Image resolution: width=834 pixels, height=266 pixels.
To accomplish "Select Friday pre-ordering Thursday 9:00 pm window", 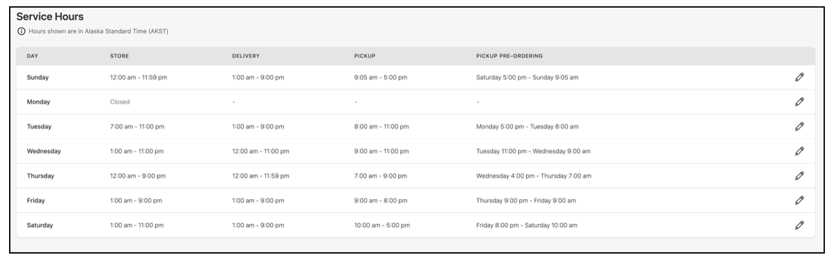I will pyautogui.click(x=526, y=201).
